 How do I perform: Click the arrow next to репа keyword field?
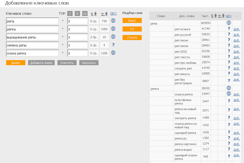pyautogui.click(x=63, y=20)
